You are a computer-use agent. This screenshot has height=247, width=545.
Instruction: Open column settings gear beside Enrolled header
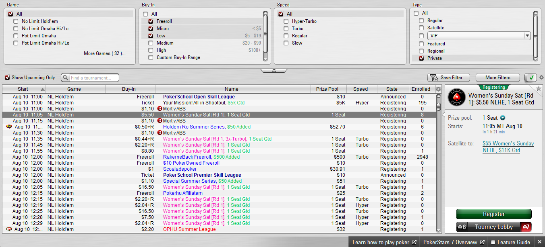[x=439, y=89]
